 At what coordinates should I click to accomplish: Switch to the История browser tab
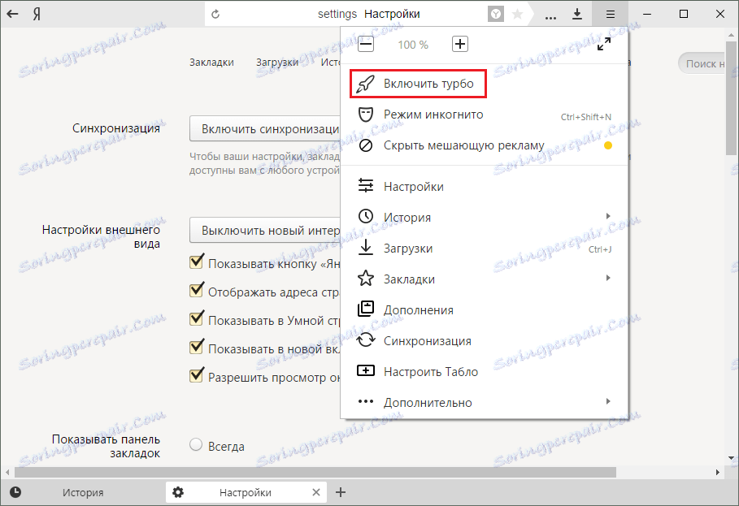coord(83,492)
